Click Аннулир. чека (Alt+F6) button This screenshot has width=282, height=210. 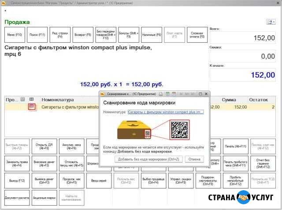(x=71, y=147)
